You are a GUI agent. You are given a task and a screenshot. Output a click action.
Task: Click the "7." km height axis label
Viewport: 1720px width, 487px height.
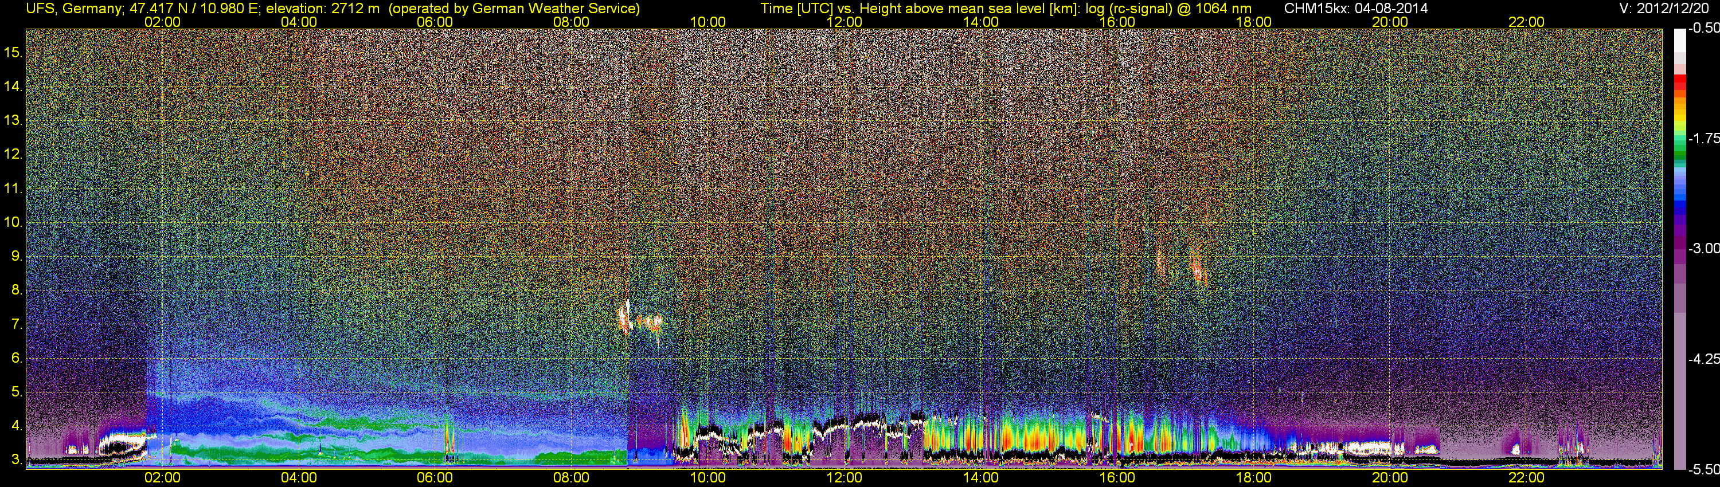pyautogui.click(x=17, y=324)
